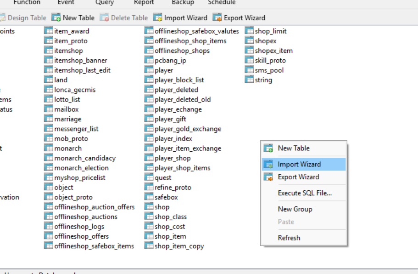Switch to the Backup section
Image resolution: width=418 pixels, height=274 pixels.
pyautogui.click(x=183, y=2)
